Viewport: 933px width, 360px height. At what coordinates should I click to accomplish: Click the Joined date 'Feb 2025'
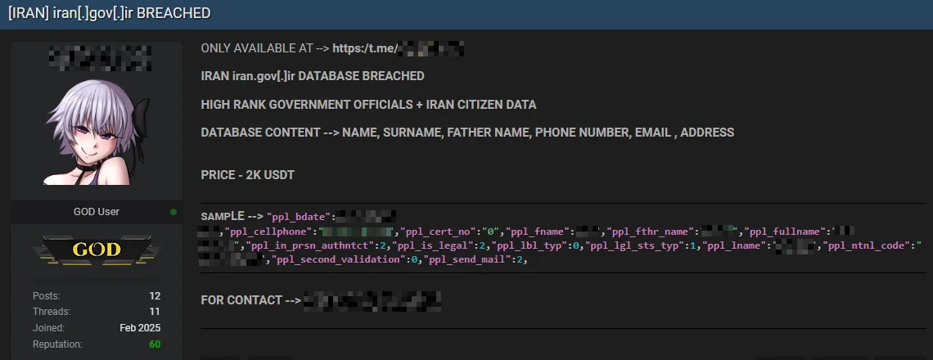tap(141, 328)
